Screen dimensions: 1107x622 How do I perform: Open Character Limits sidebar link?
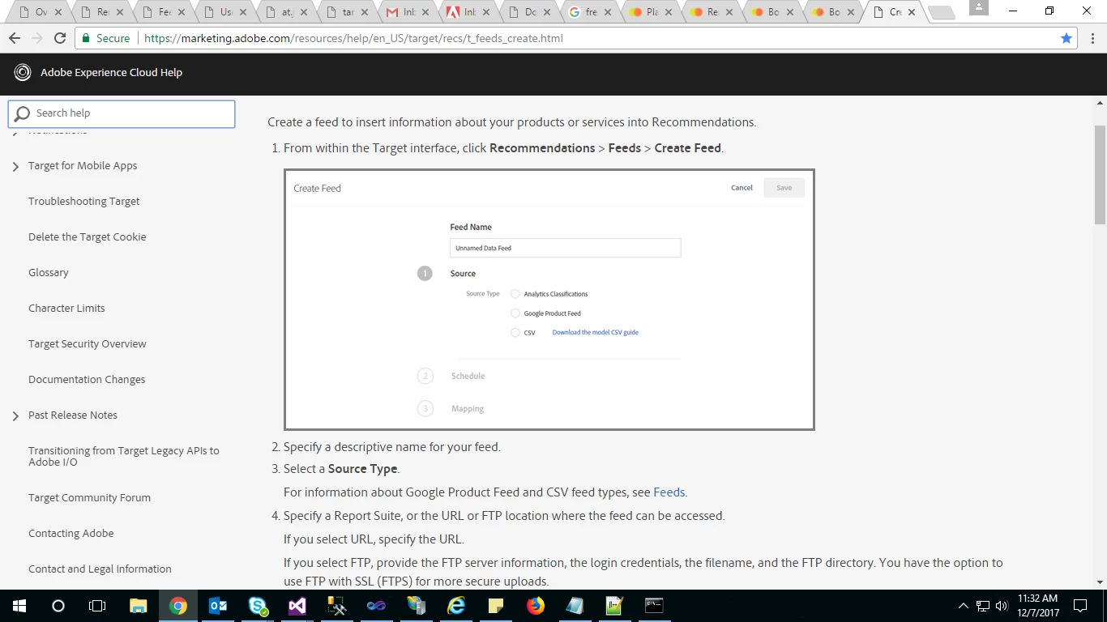click(x=66, y=308)
